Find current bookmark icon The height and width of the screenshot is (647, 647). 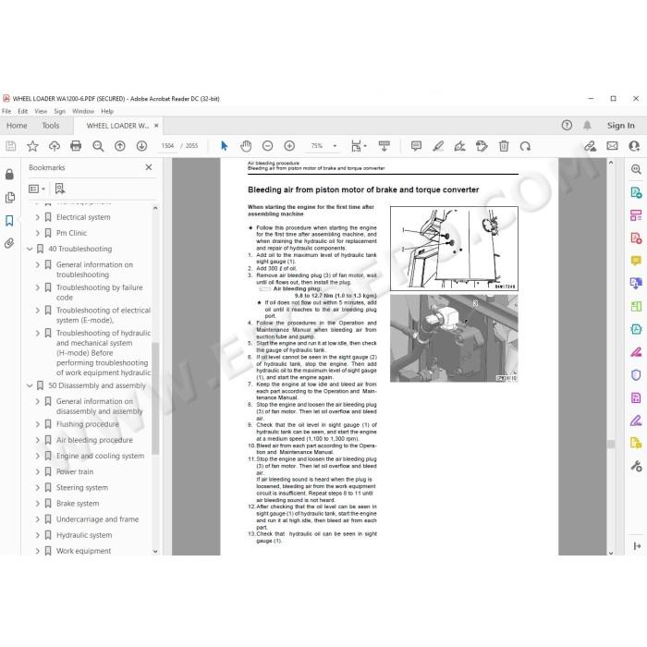point(60,189)
